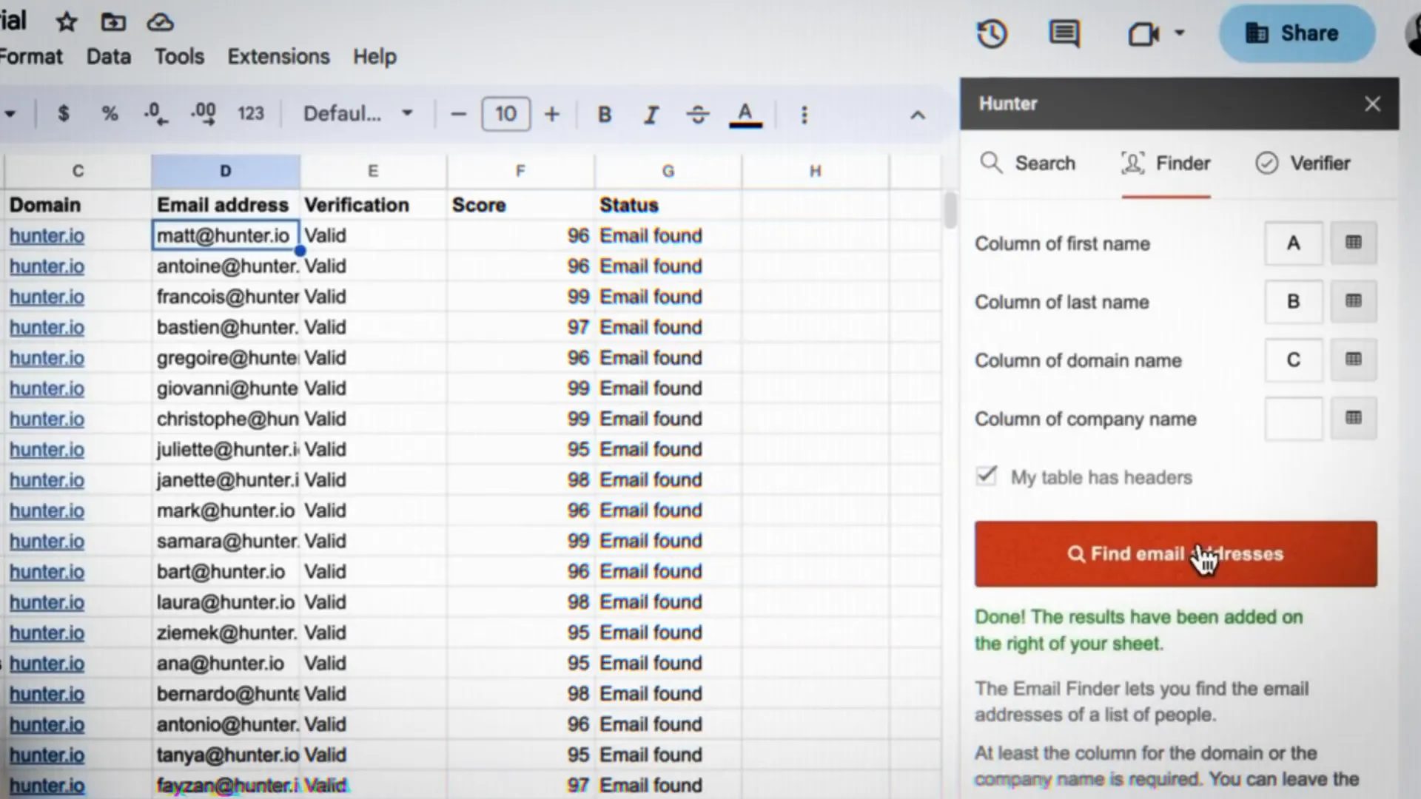
Task: Select cell tanya@hunter.io
Action: click(226, 755)
